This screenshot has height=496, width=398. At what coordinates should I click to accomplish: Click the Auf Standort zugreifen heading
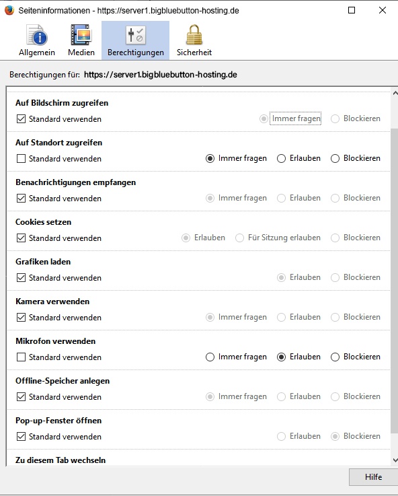(x=58, y=143)
